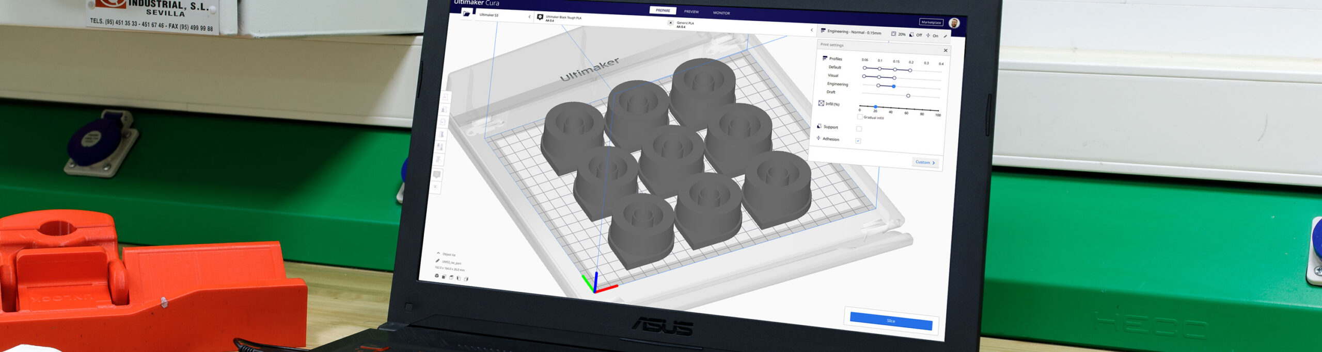Collapse the Ultimaker S3 printer selector

pyautogui.click(x=529, y=17)
